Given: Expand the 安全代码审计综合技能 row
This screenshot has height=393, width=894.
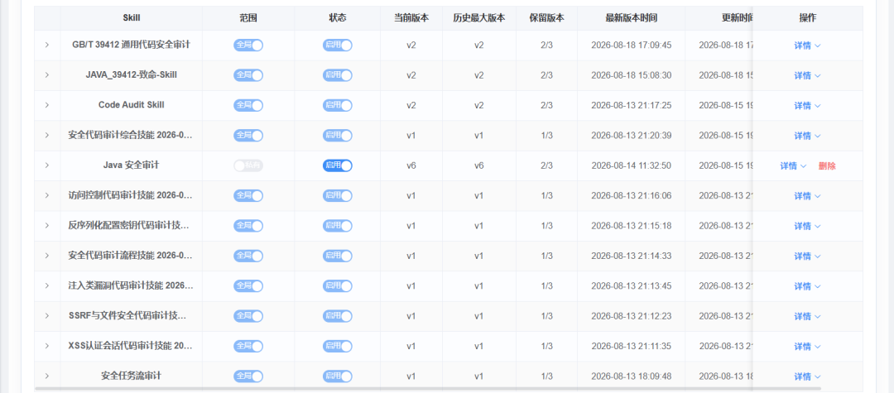Looking at the screenshot, I should point(46,136).
